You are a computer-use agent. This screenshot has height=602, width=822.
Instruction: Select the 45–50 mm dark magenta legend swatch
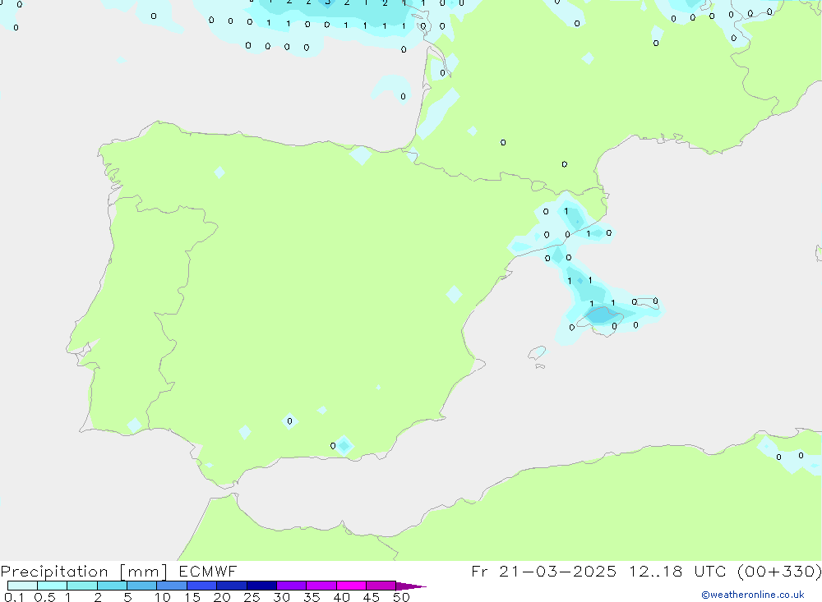point(381,586)
